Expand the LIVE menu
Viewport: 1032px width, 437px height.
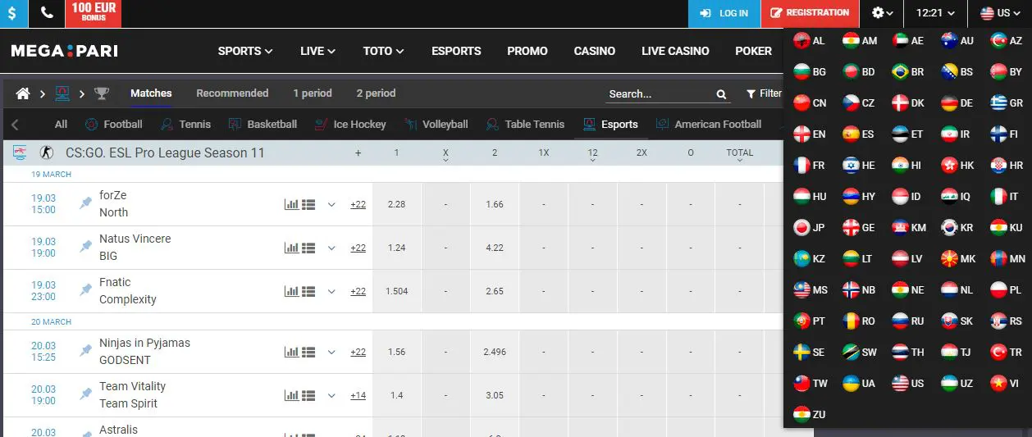(x=317, y=51)
